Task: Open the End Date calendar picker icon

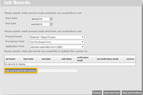Action: click(51, 24)
